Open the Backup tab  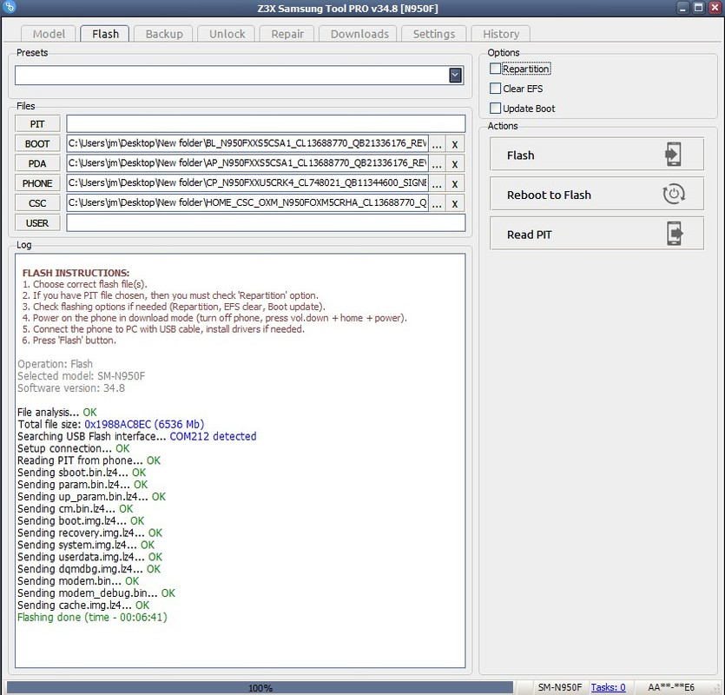[164, 34]
